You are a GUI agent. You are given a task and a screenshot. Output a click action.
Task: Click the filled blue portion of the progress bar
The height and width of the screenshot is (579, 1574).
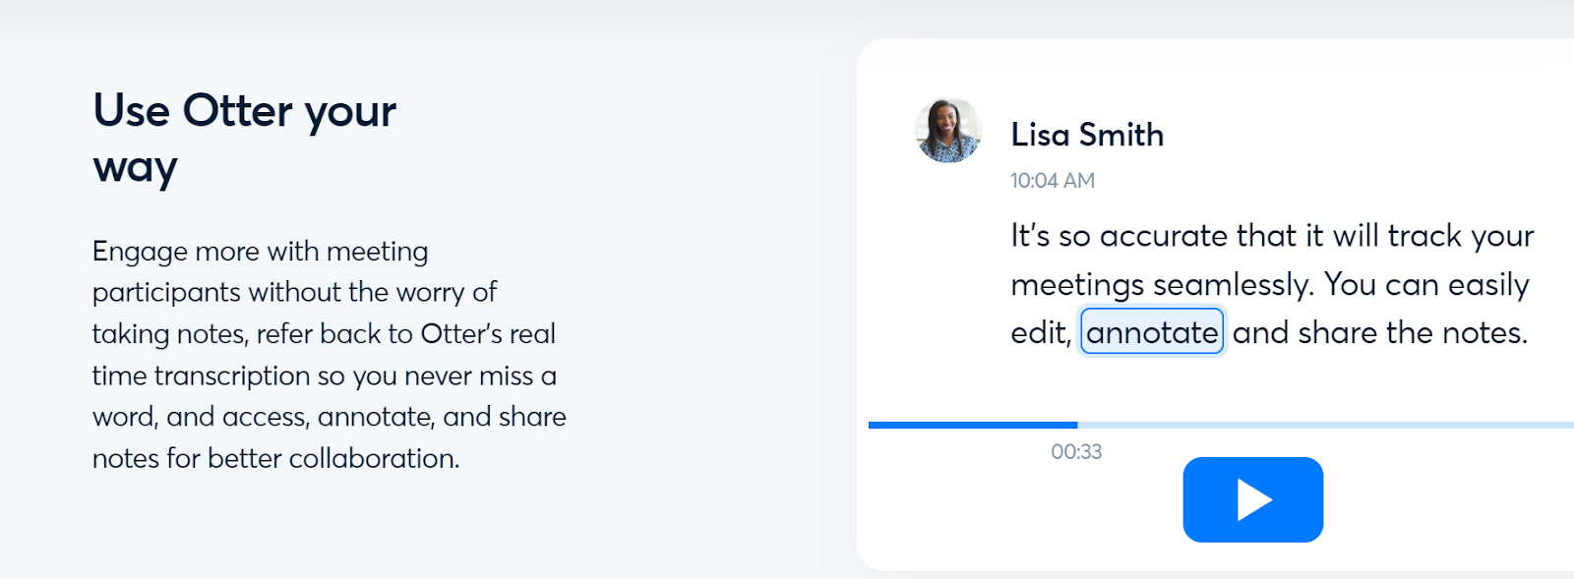pos(973,425)
